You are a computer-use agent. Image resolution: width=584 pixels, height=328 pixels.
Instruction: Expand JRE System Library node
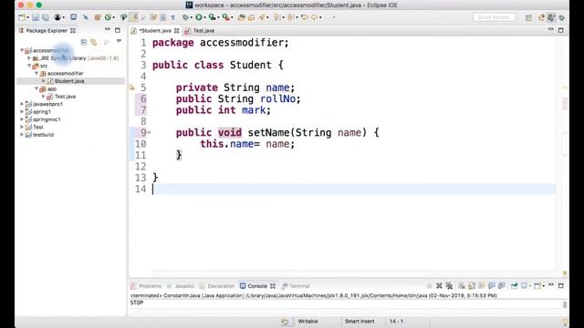[29, 58]
